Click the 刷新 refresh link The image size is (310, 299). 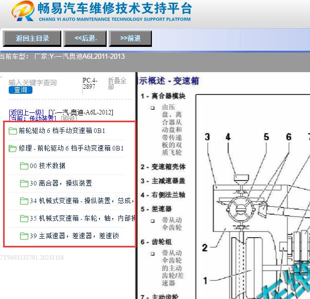69,119
